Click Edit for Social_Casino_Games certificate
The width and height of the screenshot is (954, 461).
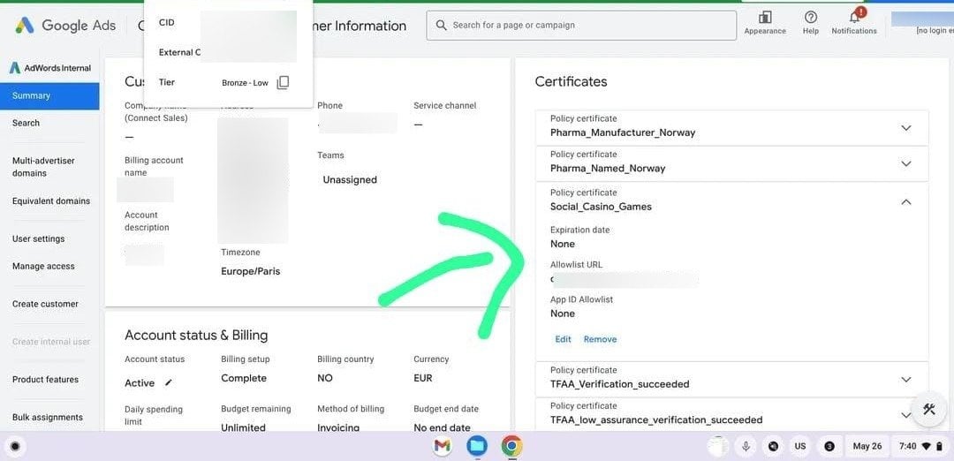(563, 339)
